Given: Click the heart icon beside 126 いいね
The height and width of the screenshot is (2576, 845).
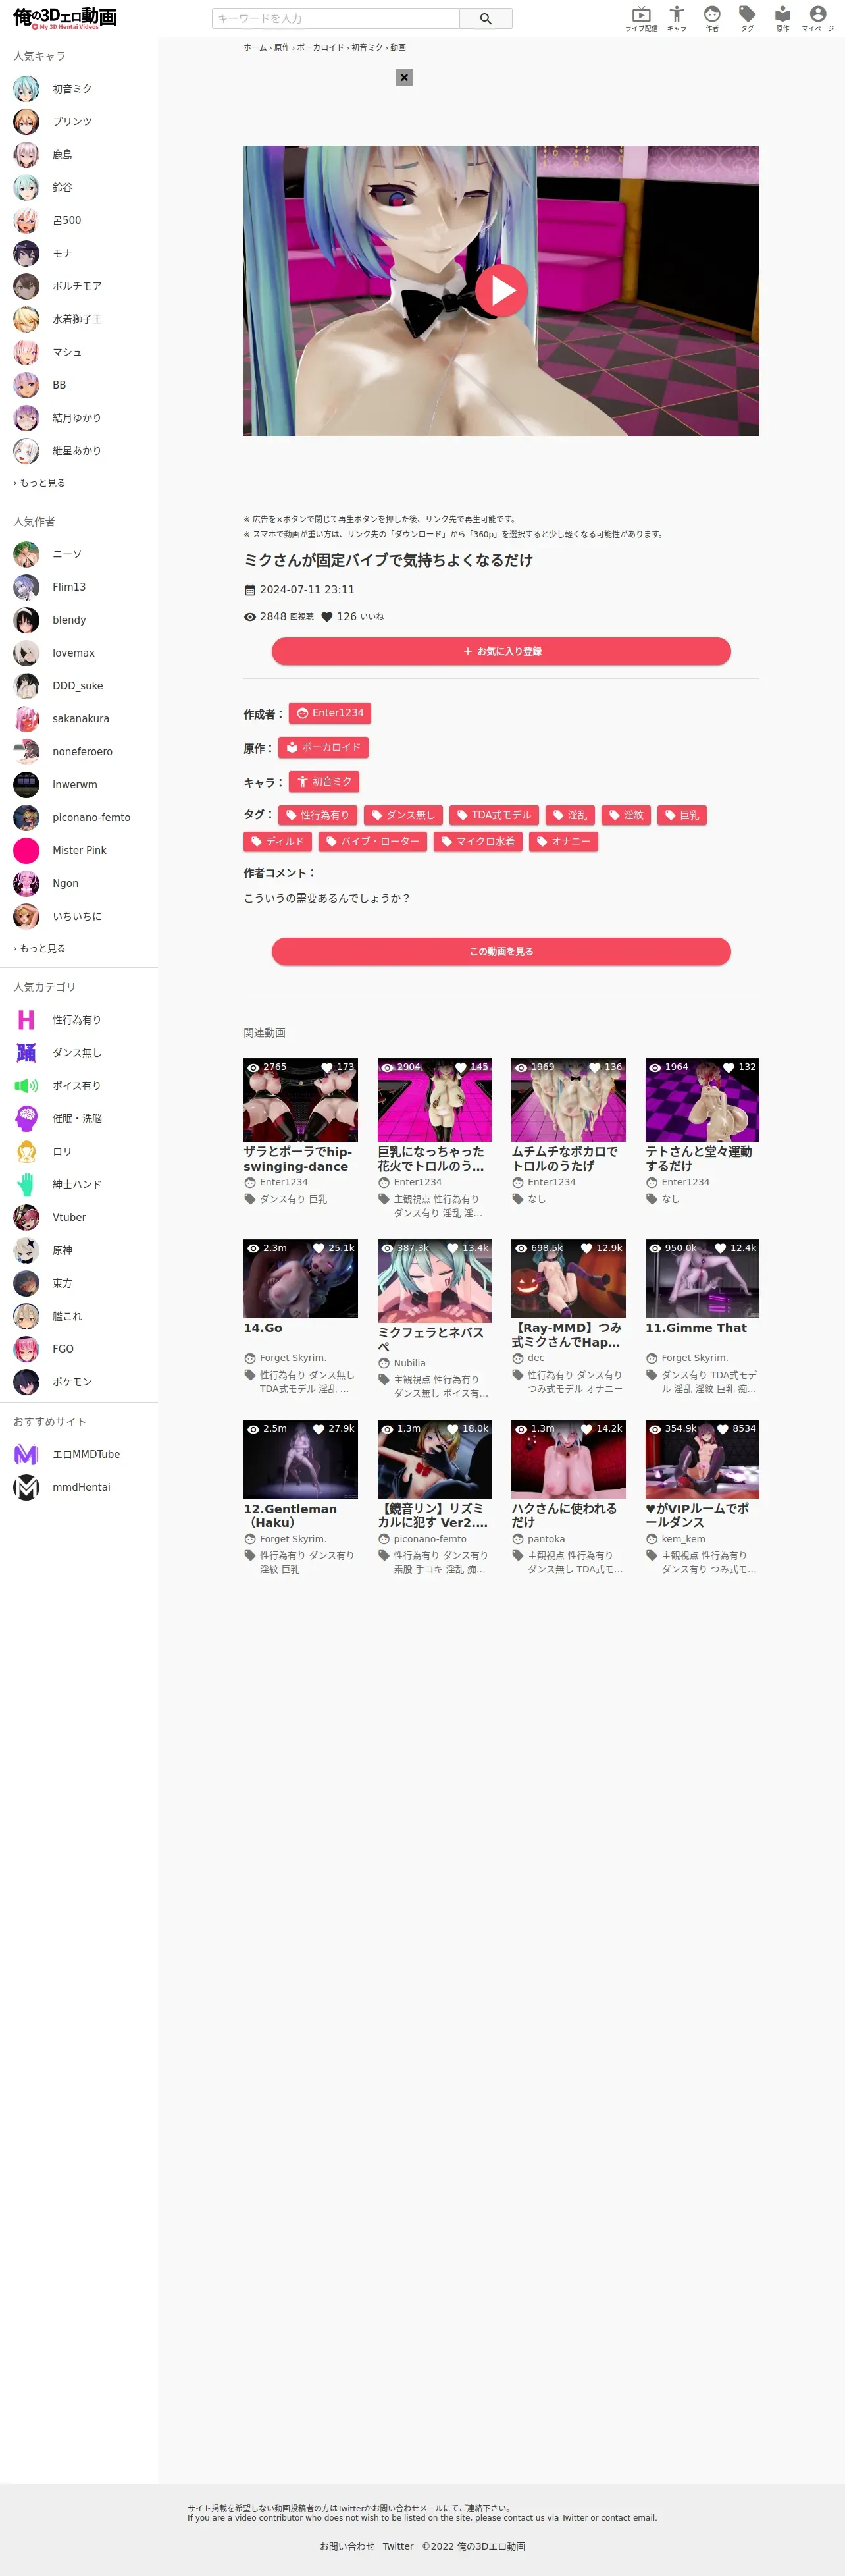Looking at the screenshot, I should coord(326,617).
